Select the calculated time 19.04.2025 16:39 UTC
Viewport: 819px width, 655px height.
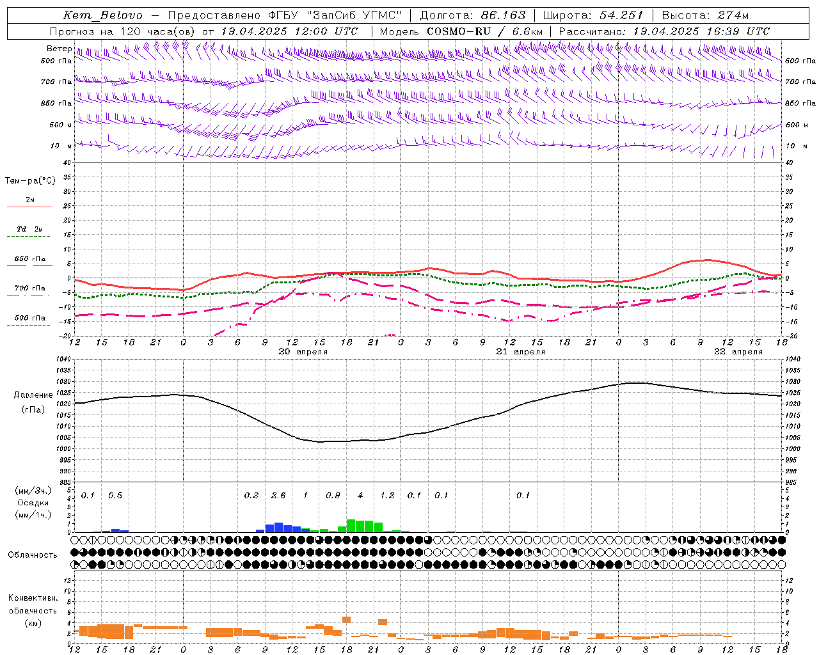click(x=701, y=31)
